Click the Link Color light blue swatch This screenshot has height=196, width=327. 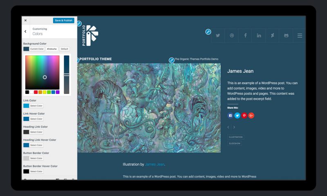pyautogui.click(x=26, y=106)
